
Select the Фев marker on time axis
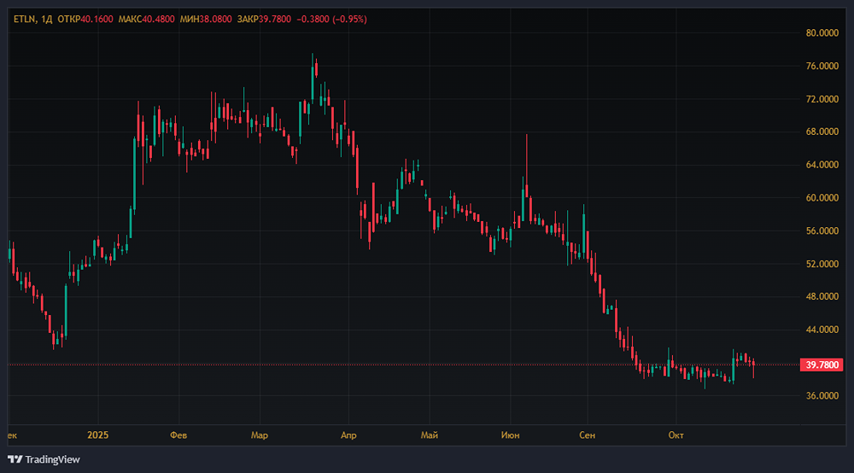178,435
